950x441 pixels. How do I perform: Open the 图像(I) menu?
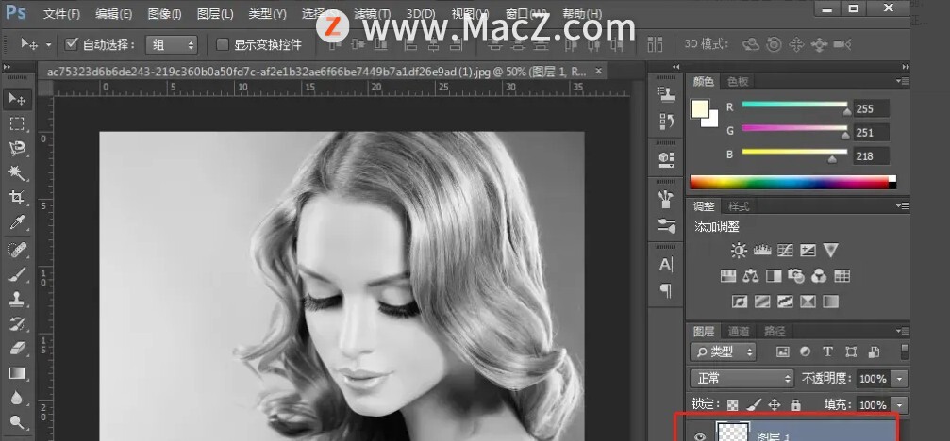(x=165, y=13)
